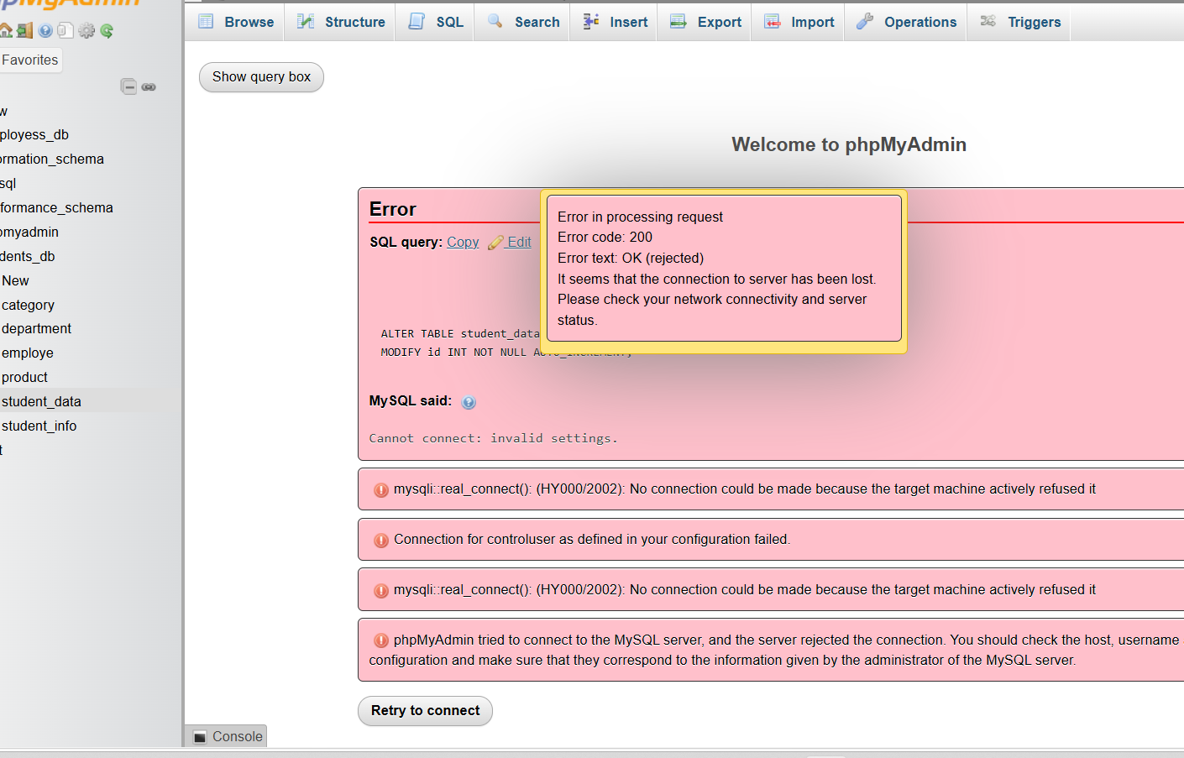The height and width of the screenshot is (758, 1184).
Task: Go to the phpMyAdmin home icon
Action: 5,31
